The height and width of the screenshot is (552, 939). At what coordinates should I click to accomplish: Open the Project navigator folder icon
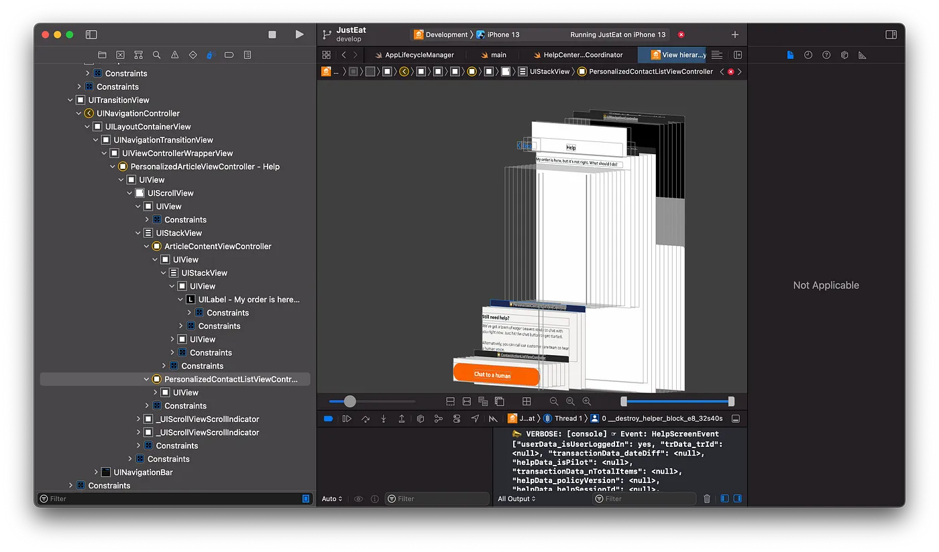click(x=102, y=55)
